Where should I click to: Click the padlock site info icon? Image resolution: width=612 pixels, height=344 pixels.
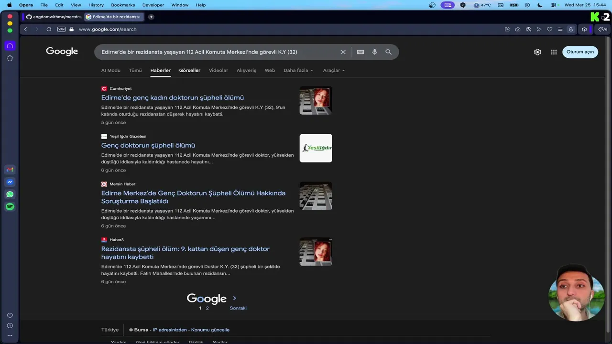point(72,29)
